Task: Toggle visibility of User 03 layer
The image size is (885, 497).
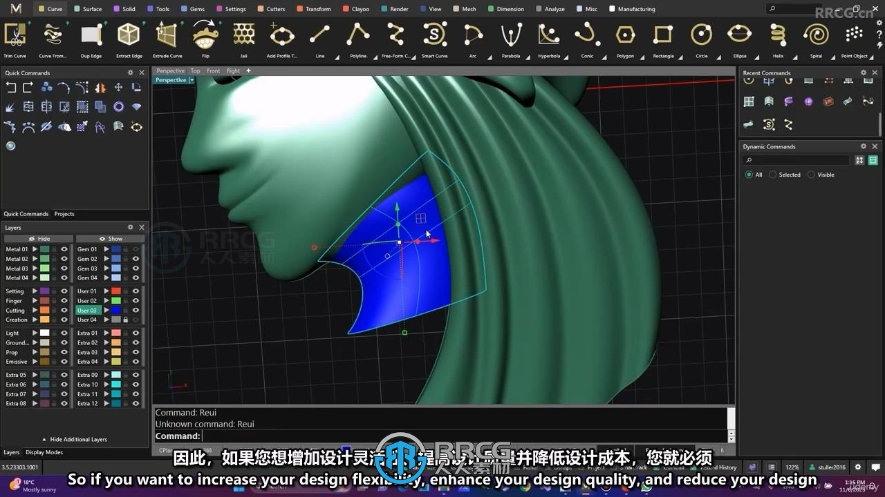Action: click(x=136, y=310)
